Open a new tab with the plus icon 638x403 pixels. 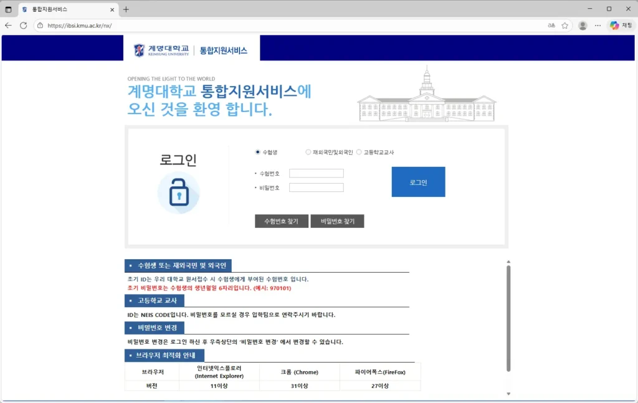pos(126,9)
